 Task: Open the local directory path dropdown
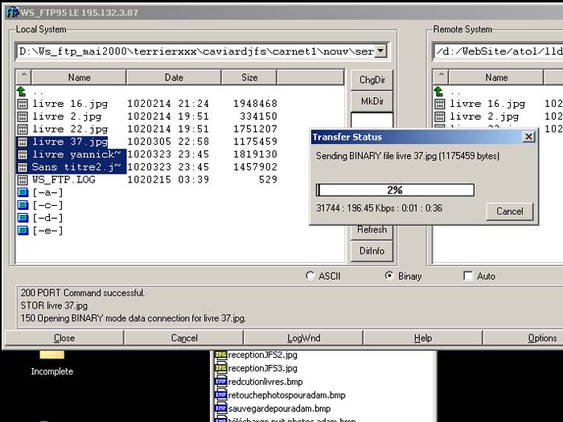tap(380, 51)
